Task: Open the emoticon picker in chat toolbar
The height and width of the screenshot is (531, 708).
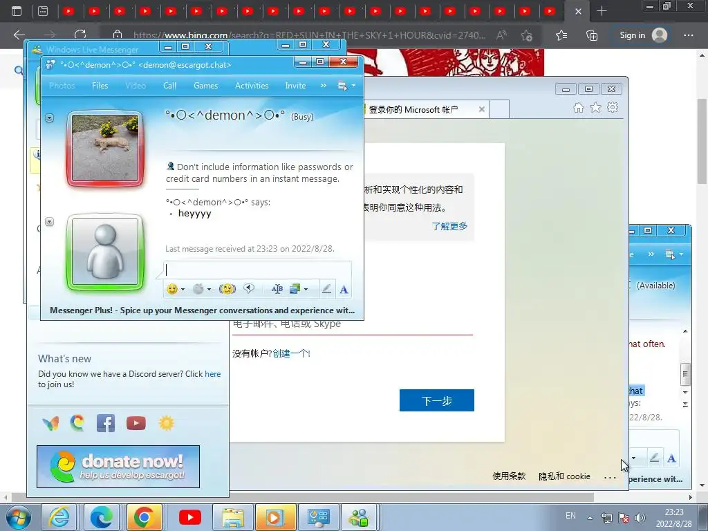Action: point(172,289)
